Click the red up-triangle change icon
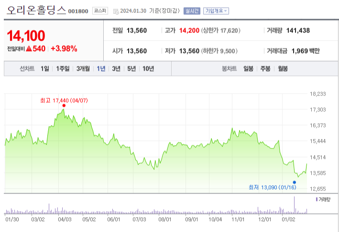The height and width of the screenshot is (232, 339). click(x=29, y=49)
